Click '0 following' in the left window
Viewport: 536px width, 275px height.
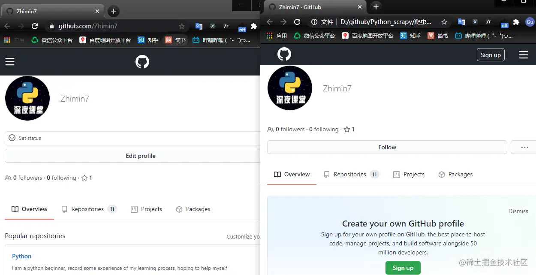pyautogui.click(x=61, y=178)
